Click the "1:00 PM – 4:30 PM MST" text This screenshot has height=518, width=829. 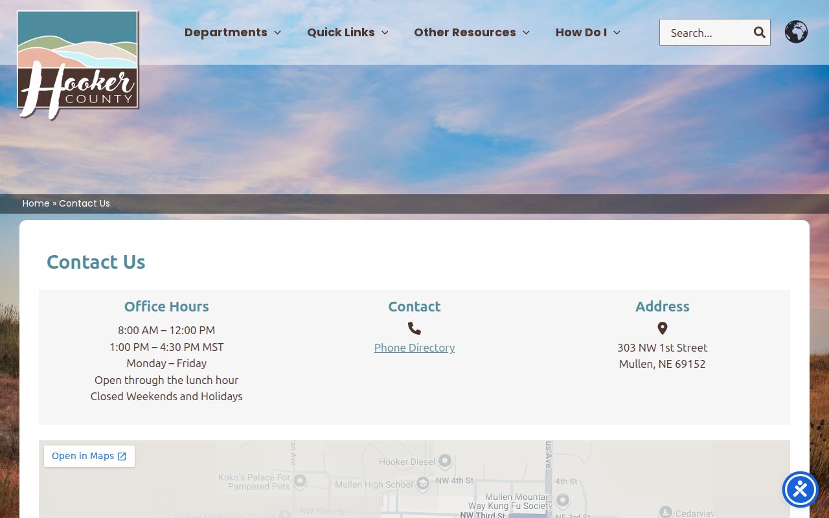coord(166,347)
